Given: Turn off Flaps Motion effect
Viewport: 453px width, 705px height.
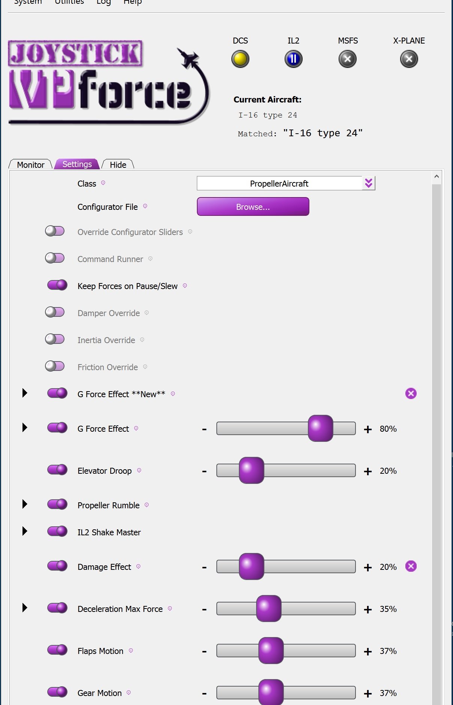Looking at the screenshot, I should (57, 650).
